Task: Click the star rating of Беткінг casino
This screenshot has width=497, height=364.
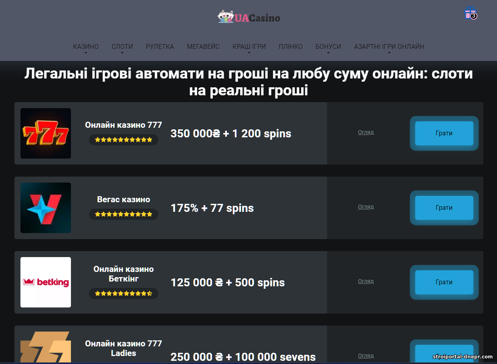Action: coord(123,294)
